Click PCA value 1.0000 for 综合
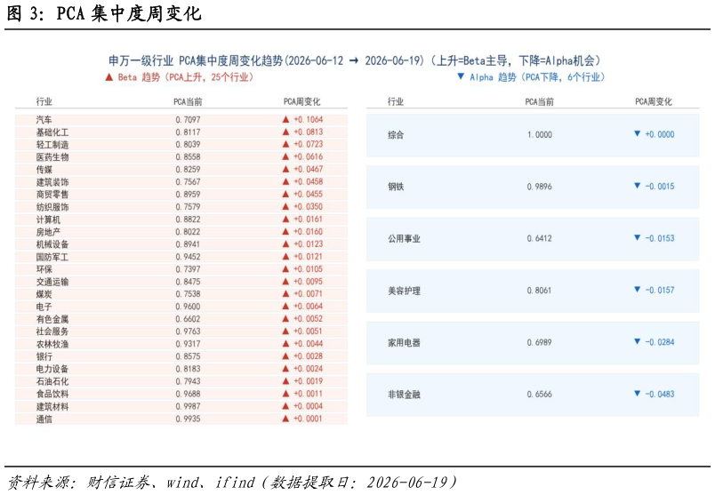Viewport: 715px width, 495px height. 540,135
